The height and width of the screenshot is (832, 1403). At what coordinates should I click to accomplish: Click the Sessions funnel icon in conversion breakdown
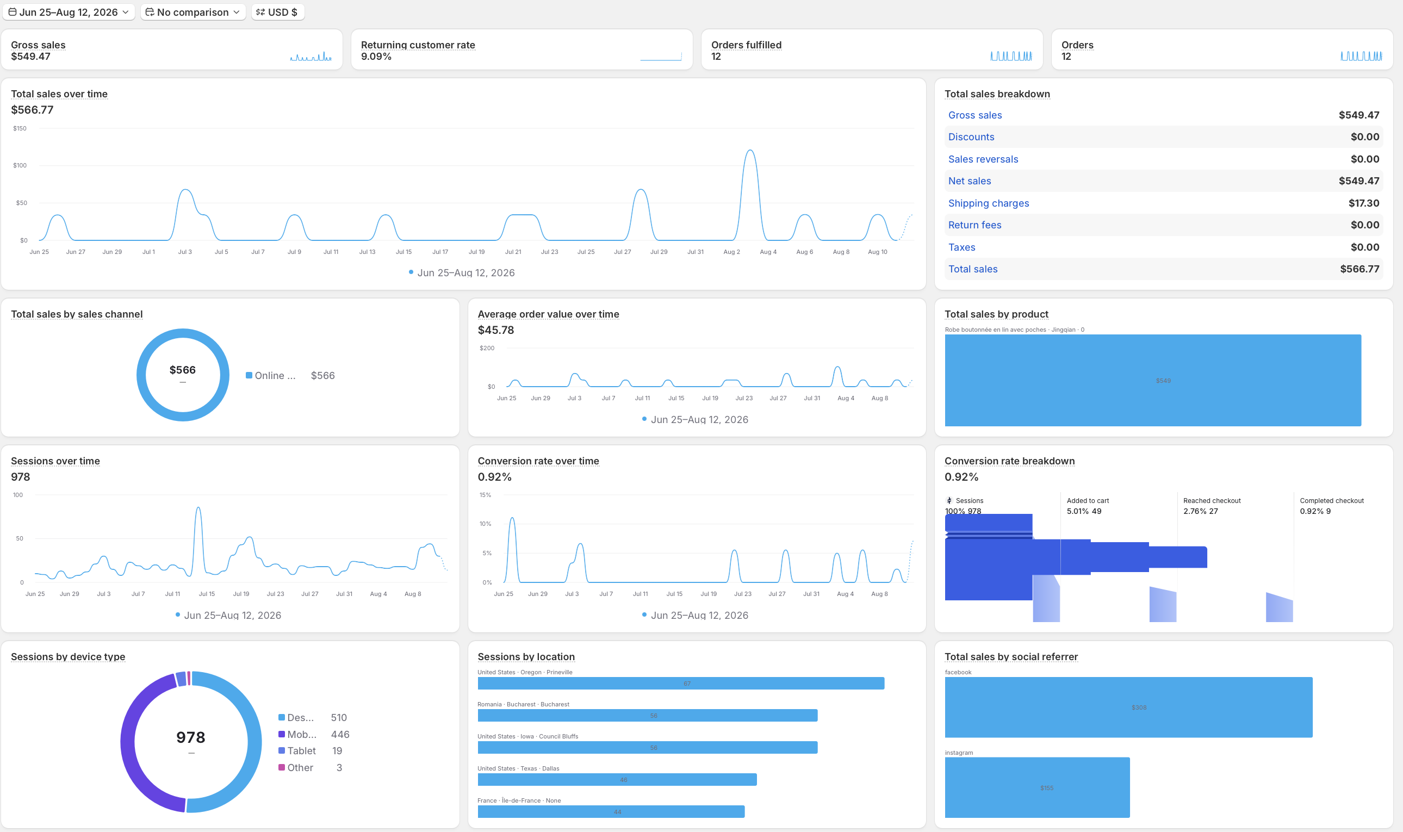point(949,501)
